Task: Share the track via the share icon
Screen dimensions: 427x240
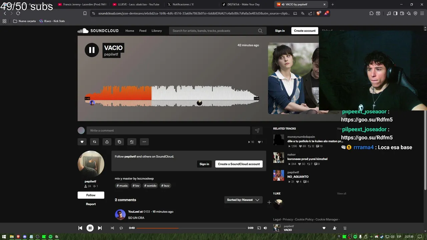Action: pyautogui.click(x=107, y=142)
